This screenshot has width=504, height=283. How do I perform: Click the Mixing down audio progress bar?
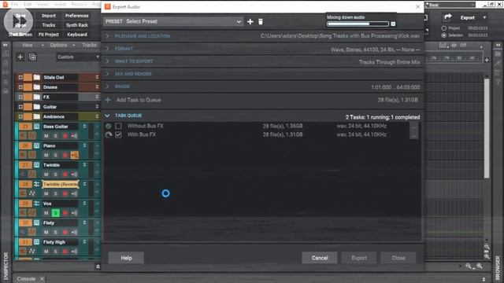pos(358,24)
